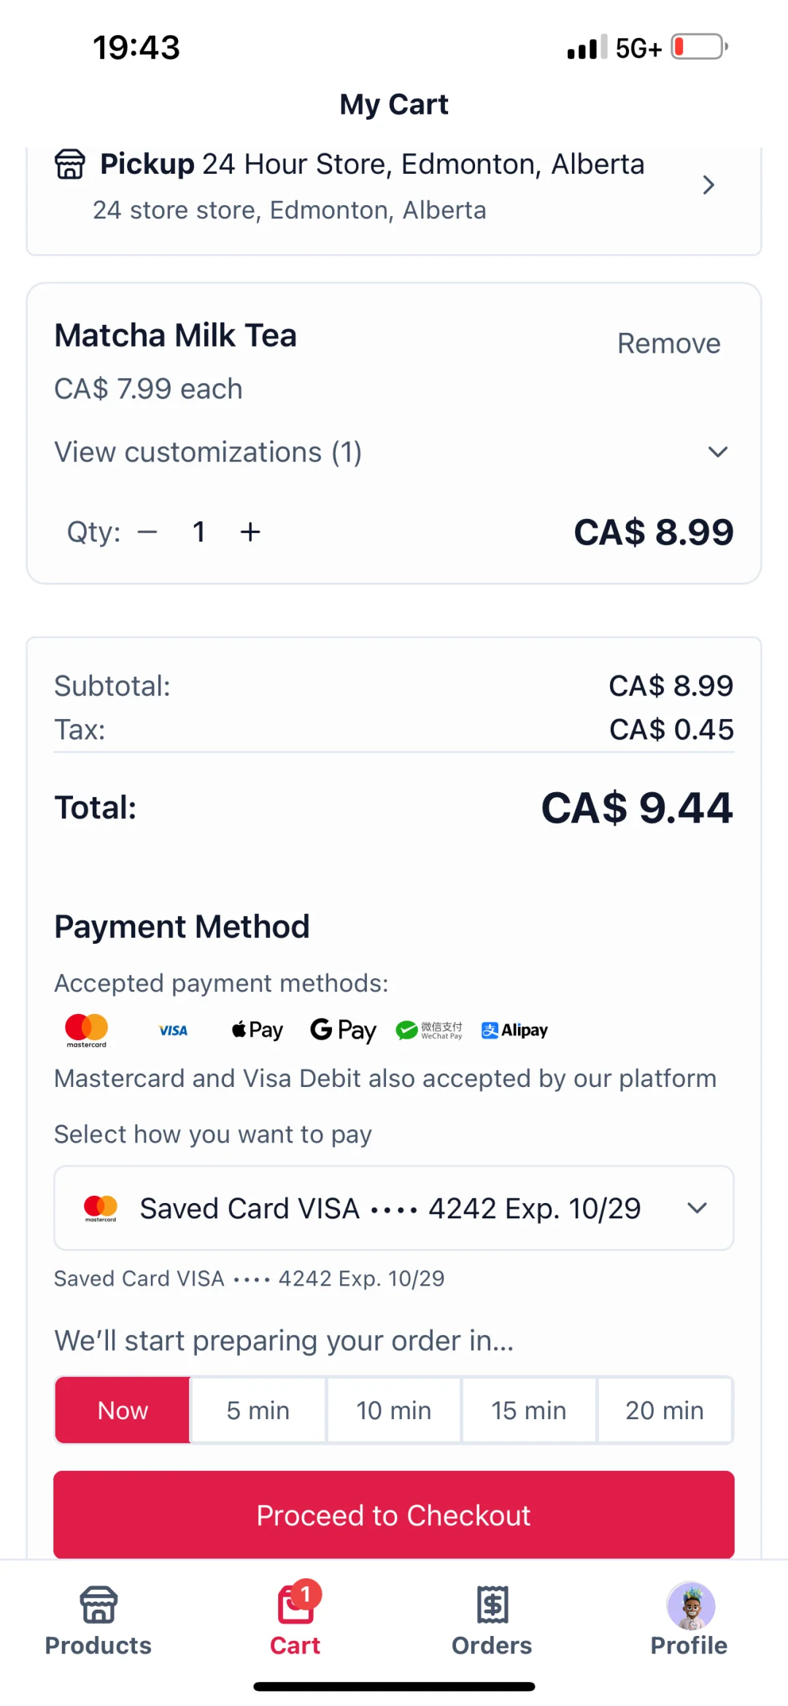Expand View customizations chevron
This screenshot has height=1706, width=788.
(x=718, y=452)
